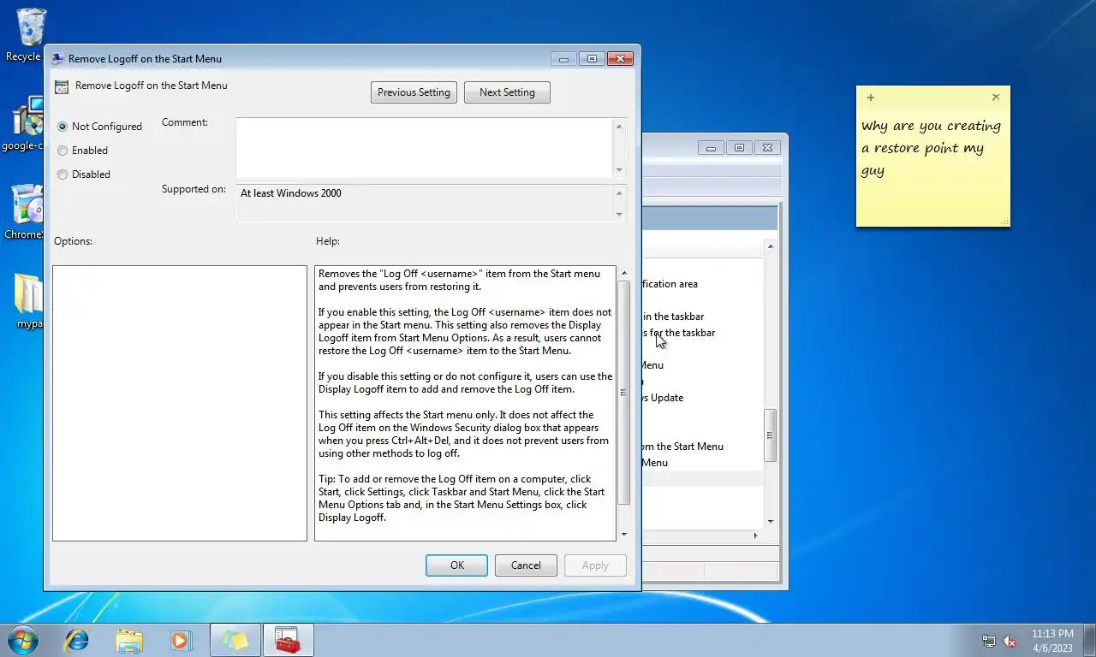Go to Previous Setting
Screen dimensions: 1096x657
point(414,92)
